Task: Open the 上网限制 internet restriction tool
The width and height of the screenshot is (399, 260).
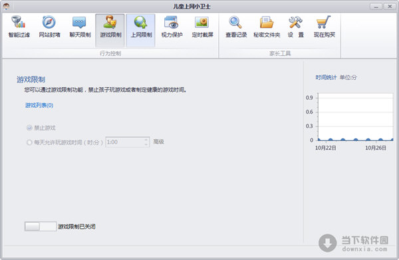Action: click(141, 30)
